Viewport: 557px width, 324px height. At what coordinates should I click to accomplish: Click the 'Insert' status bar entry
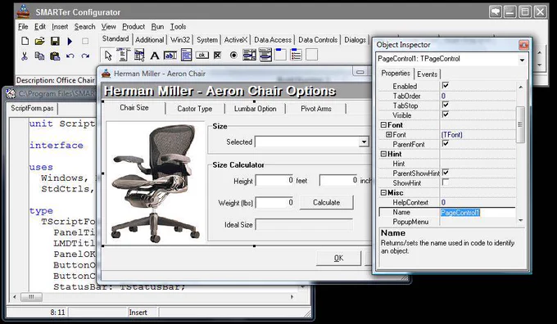click(x=138, y=313)
